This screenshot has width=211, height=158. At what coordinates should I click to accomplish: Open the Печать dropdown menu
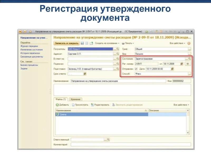point(128,43)
